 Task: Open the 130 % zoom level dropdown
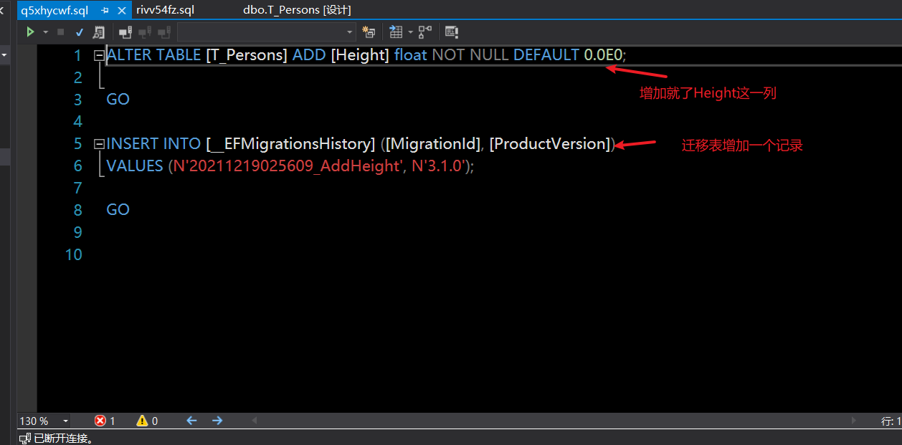pos(66,421)
